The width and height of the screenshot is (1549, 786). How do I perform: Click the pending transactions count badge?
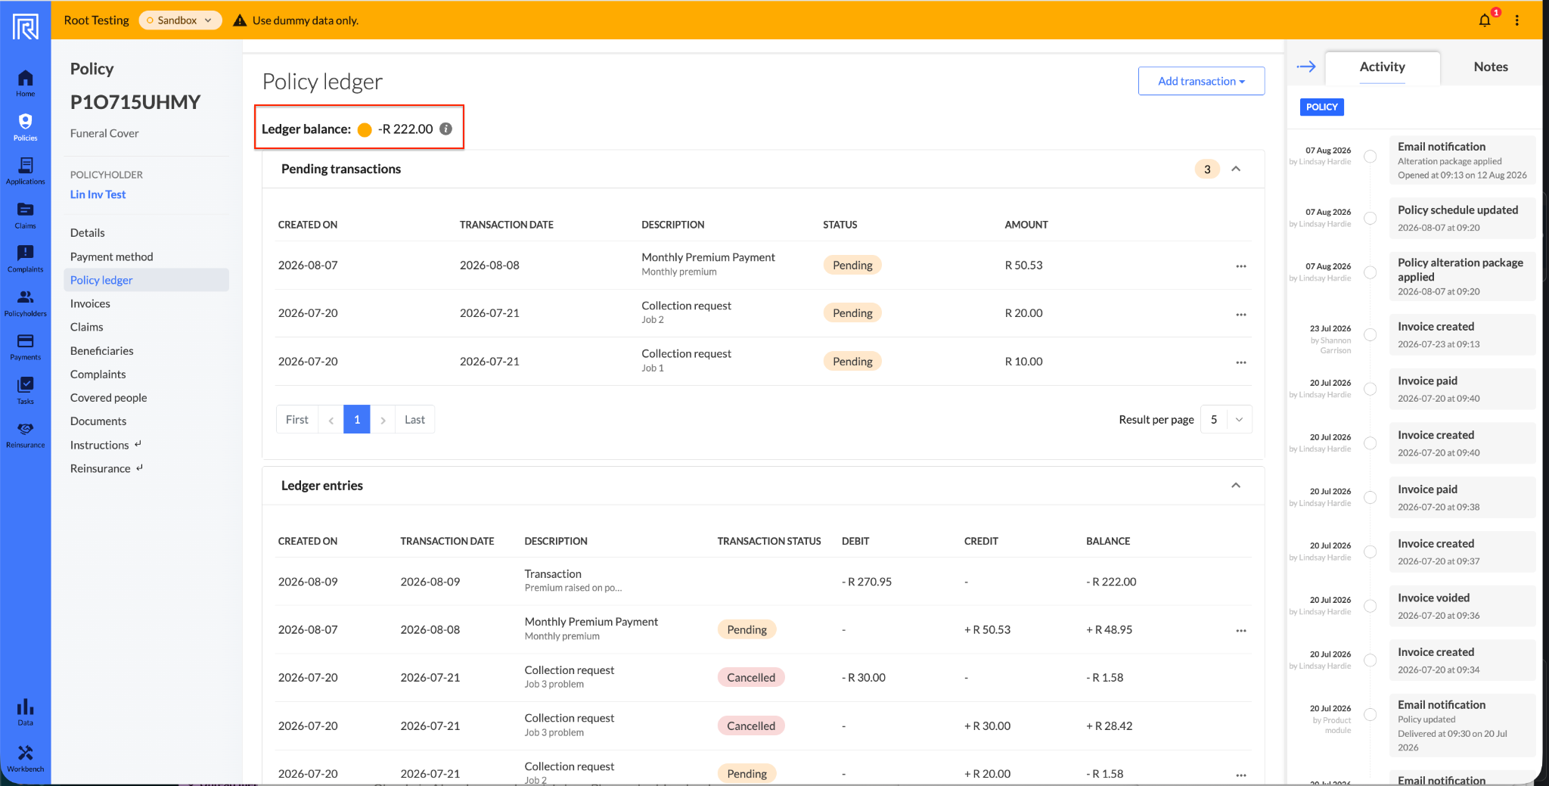[x=1207, y=169]
